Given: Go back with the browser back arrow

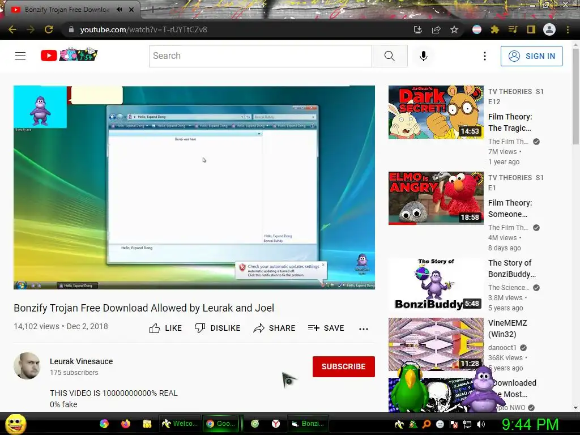Looking at the screenshot, I should pyautogui.click(x=12, y=29).
